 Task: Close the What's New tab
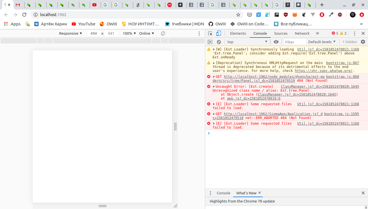point(259,193)
